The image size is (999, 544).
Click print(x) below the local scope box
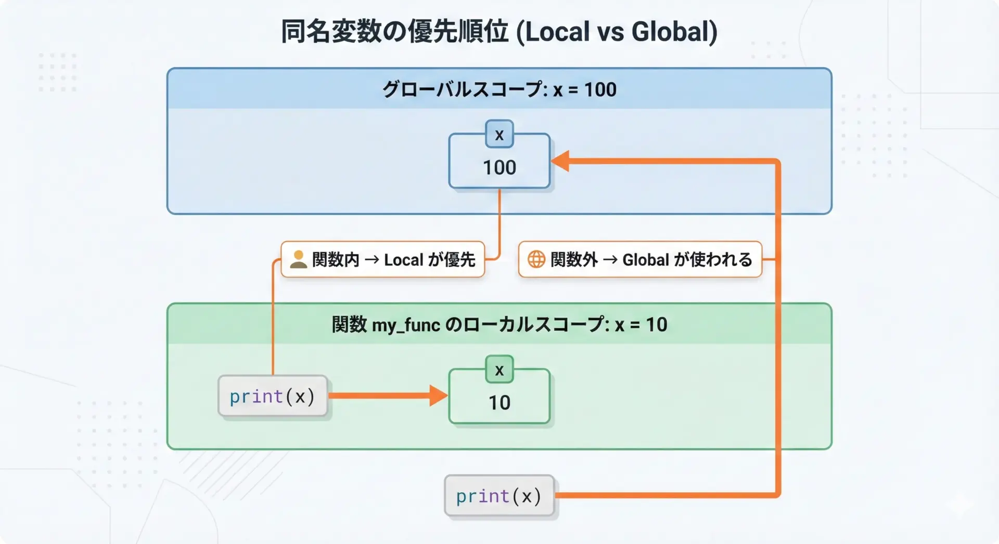(499, 496)
